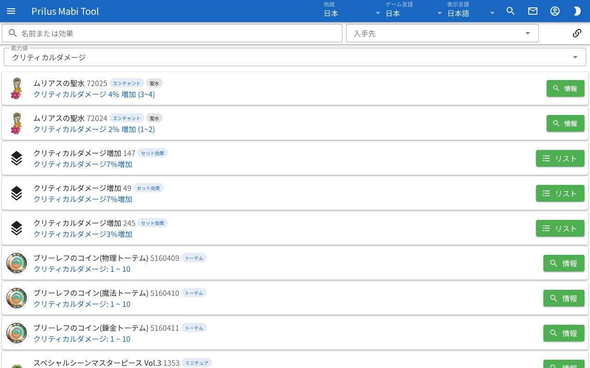This screenshot has height=368, width=590.
Task: Click the トーテム tag on 5160409 row
Action: 194,258
